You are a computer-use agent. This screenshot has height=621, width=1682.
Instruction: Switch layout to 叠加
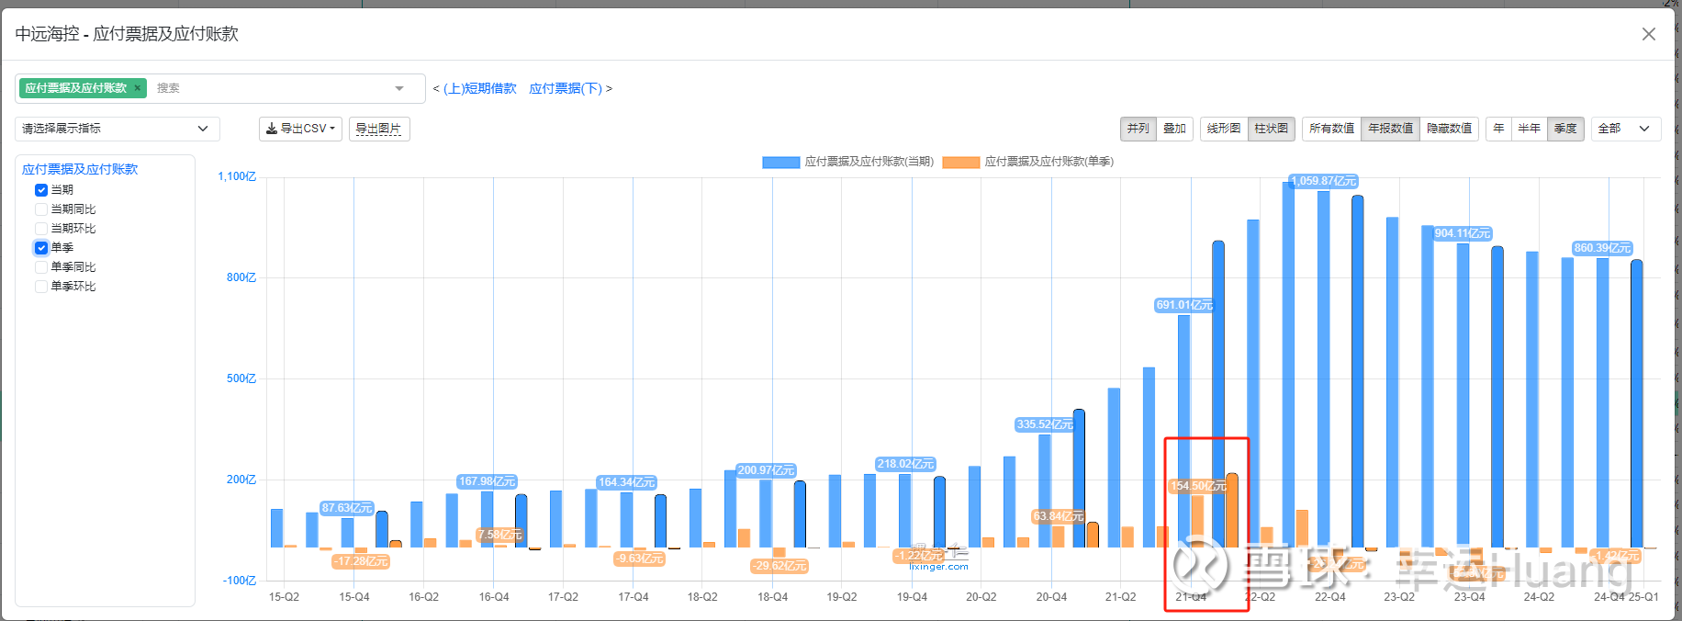1174,129
